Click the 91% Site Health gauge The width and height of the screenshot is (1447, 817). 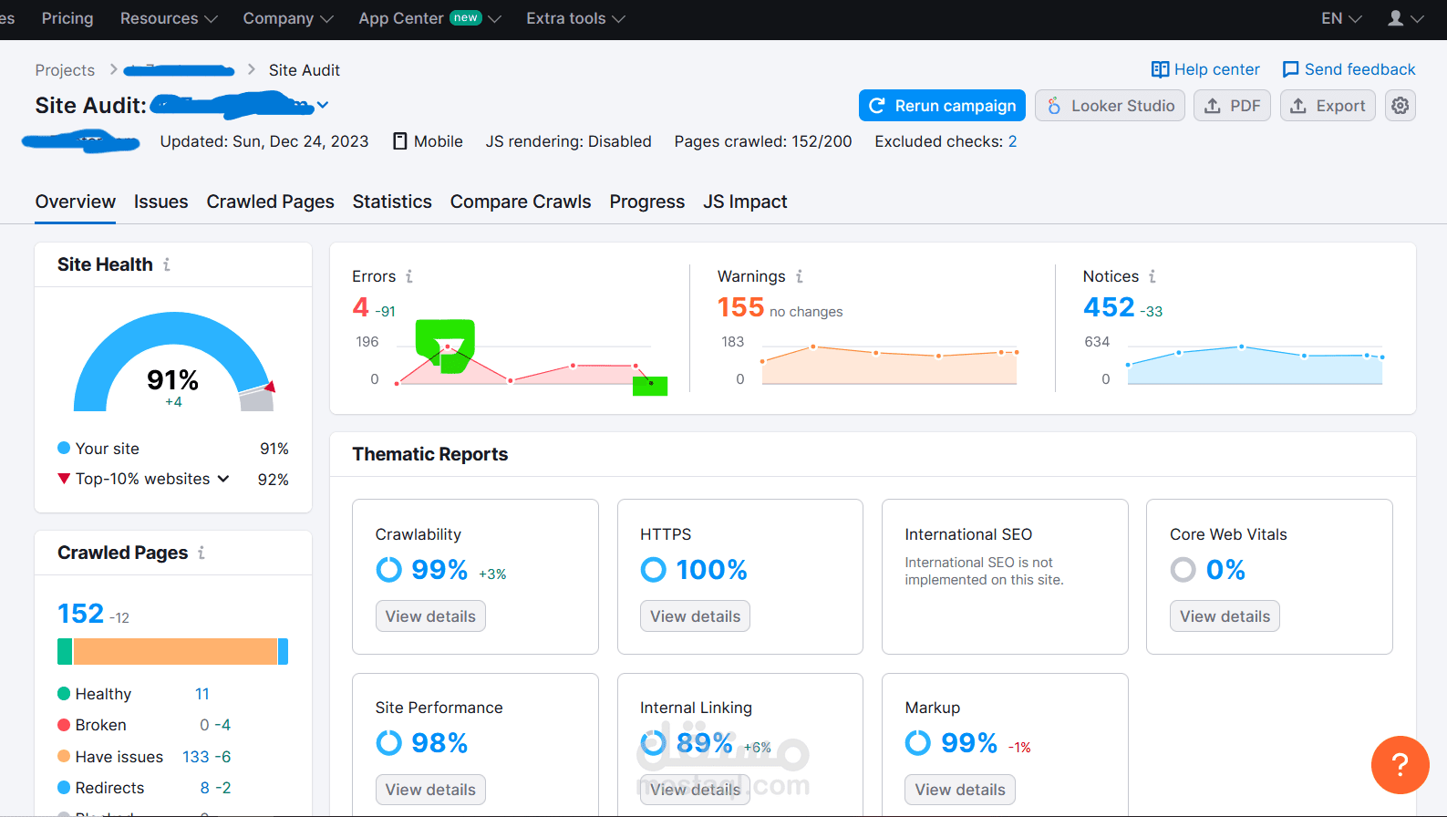tap(173, 362)
